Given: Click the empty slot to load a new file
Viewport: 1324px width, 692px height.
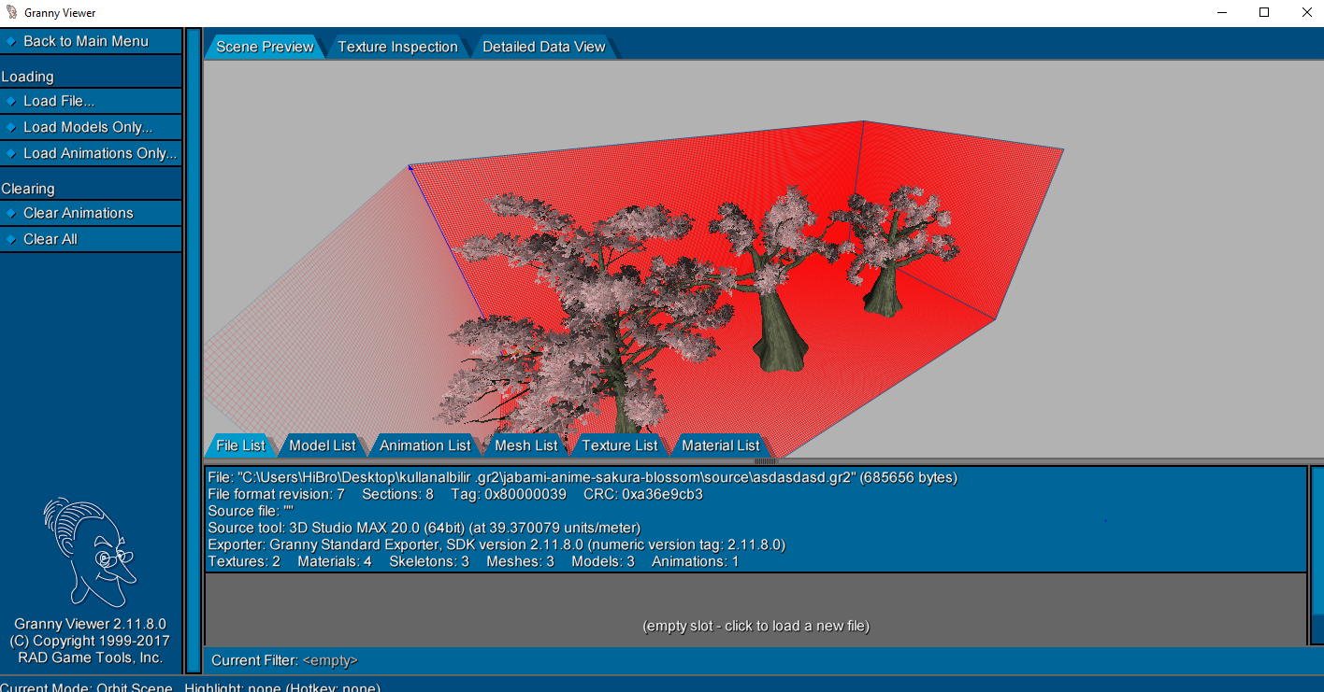Looking at the screenshot, I should click(x=756, y=626).
